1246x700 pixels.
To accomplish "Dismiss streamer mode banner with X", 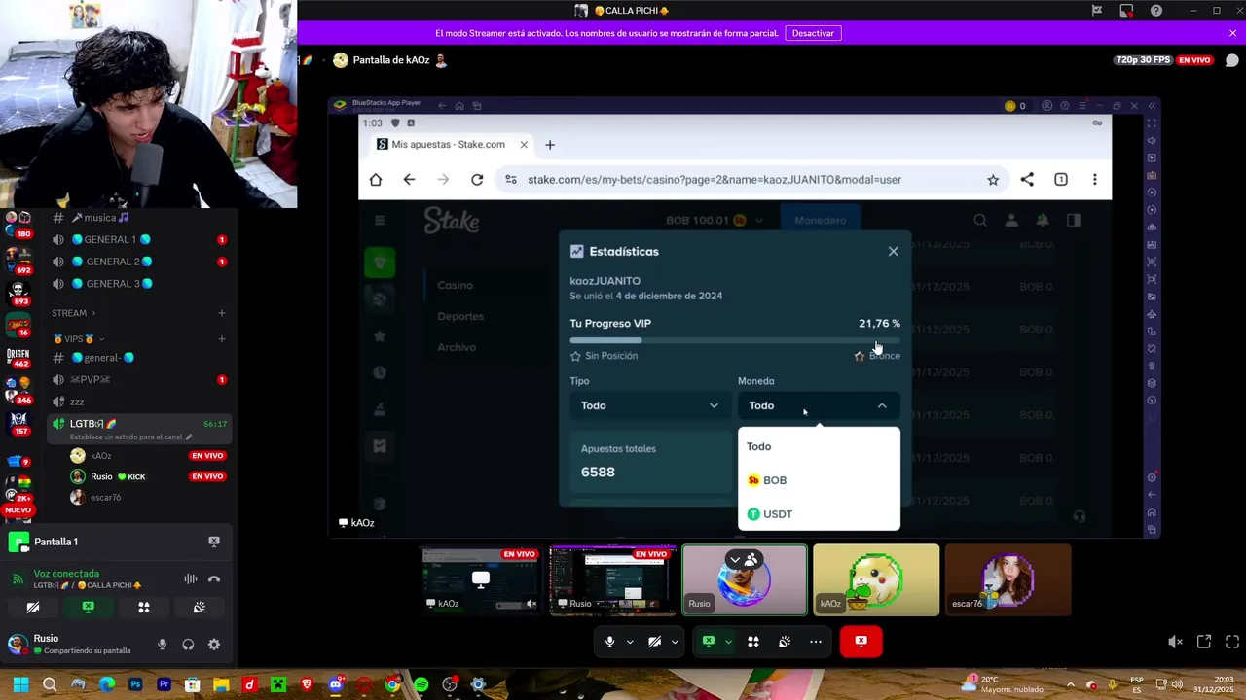I will (1232, 33).
